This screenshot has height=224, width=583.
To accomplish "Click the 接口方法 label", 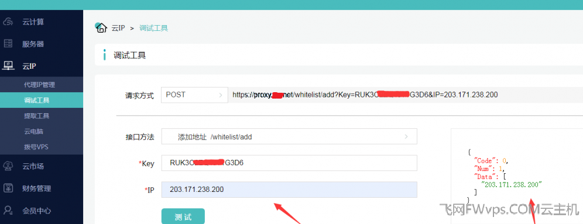I will 139,137.
